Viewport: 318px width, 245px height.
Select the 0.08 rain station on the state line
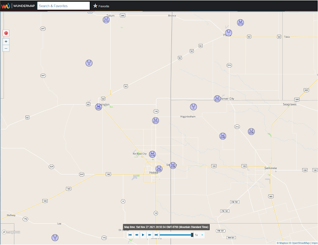coord(173,166)
